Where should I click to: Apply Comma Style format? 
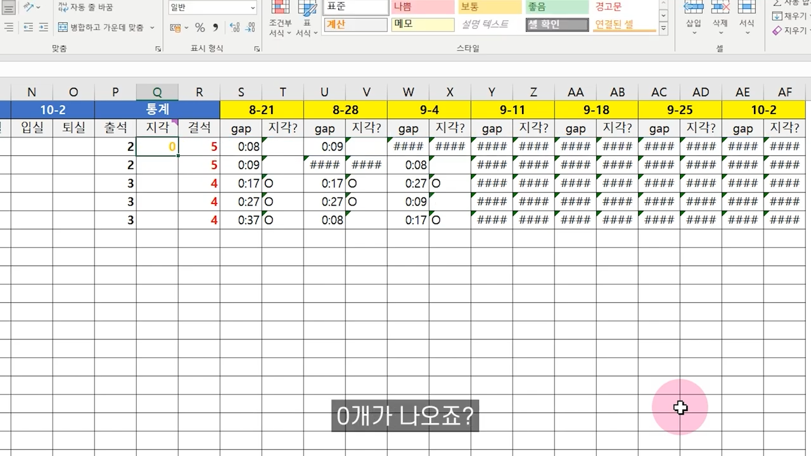pyautogui.click(x=215, y=28)
